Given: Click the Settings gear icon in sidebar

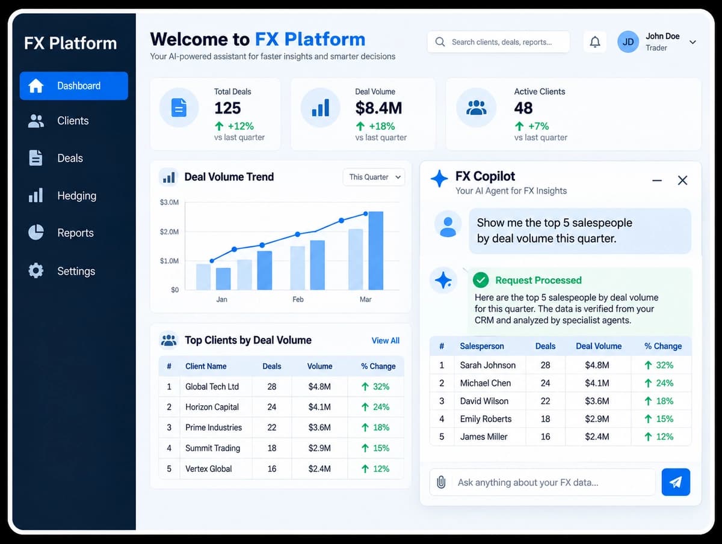Looking at the screenshot, I should coord(36,270).
